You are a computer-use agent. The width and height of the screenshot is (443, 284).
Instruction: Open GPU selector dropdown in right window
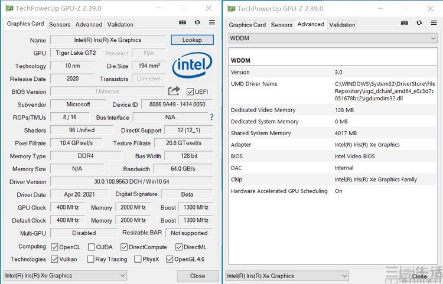point(287,276)
